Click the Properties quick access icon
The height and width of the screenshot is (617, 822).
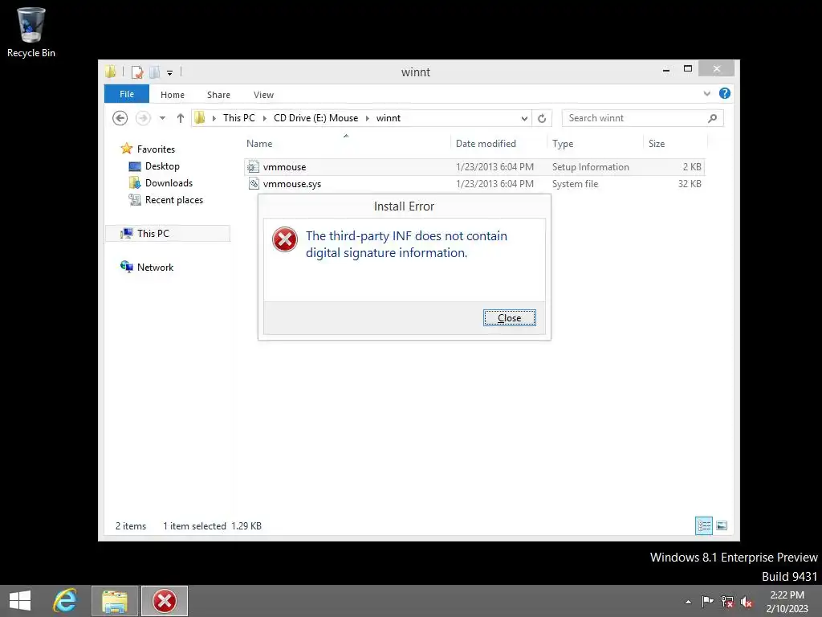(137, 72)
